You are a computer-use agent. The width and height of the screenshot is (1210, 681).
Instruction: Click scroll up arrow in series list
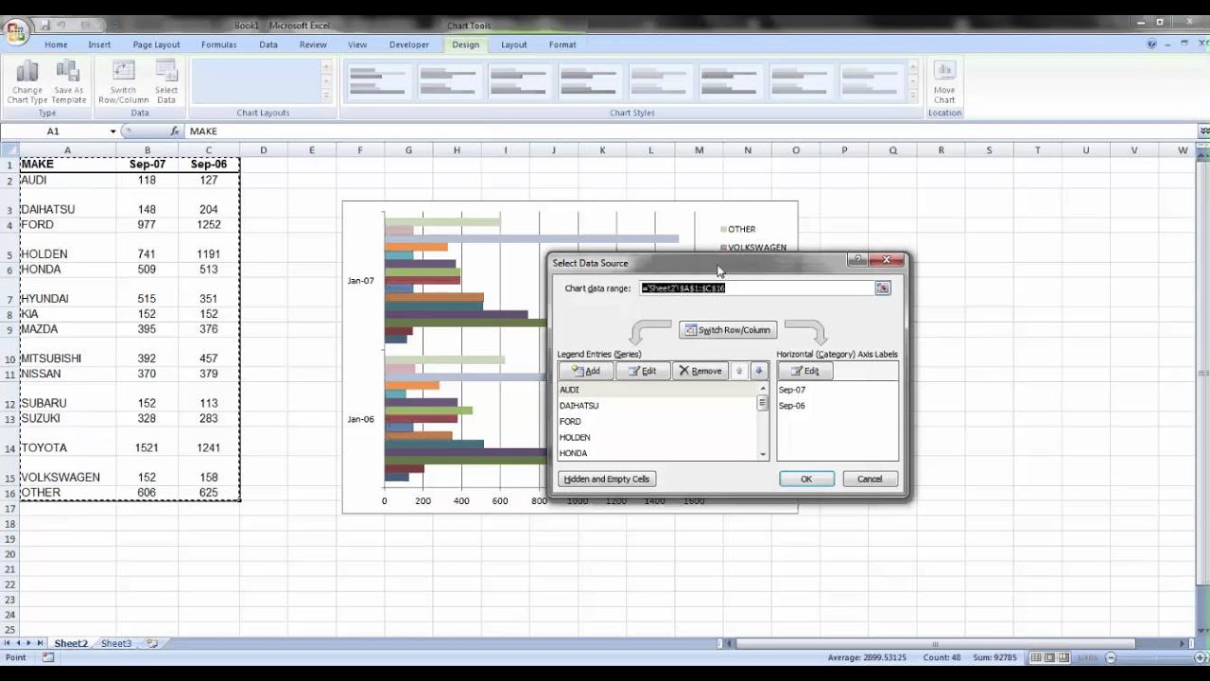763,389
